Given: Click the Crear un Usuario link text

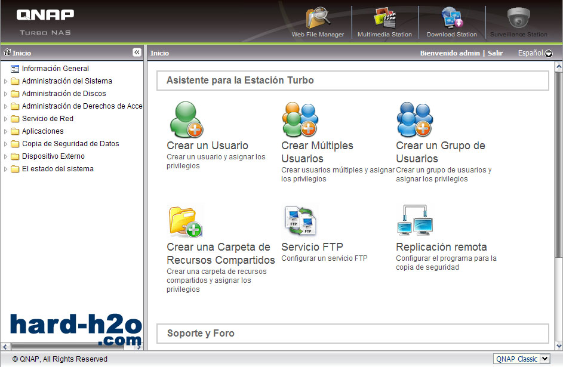Looking at the screenshot, I should click(208, 145).
